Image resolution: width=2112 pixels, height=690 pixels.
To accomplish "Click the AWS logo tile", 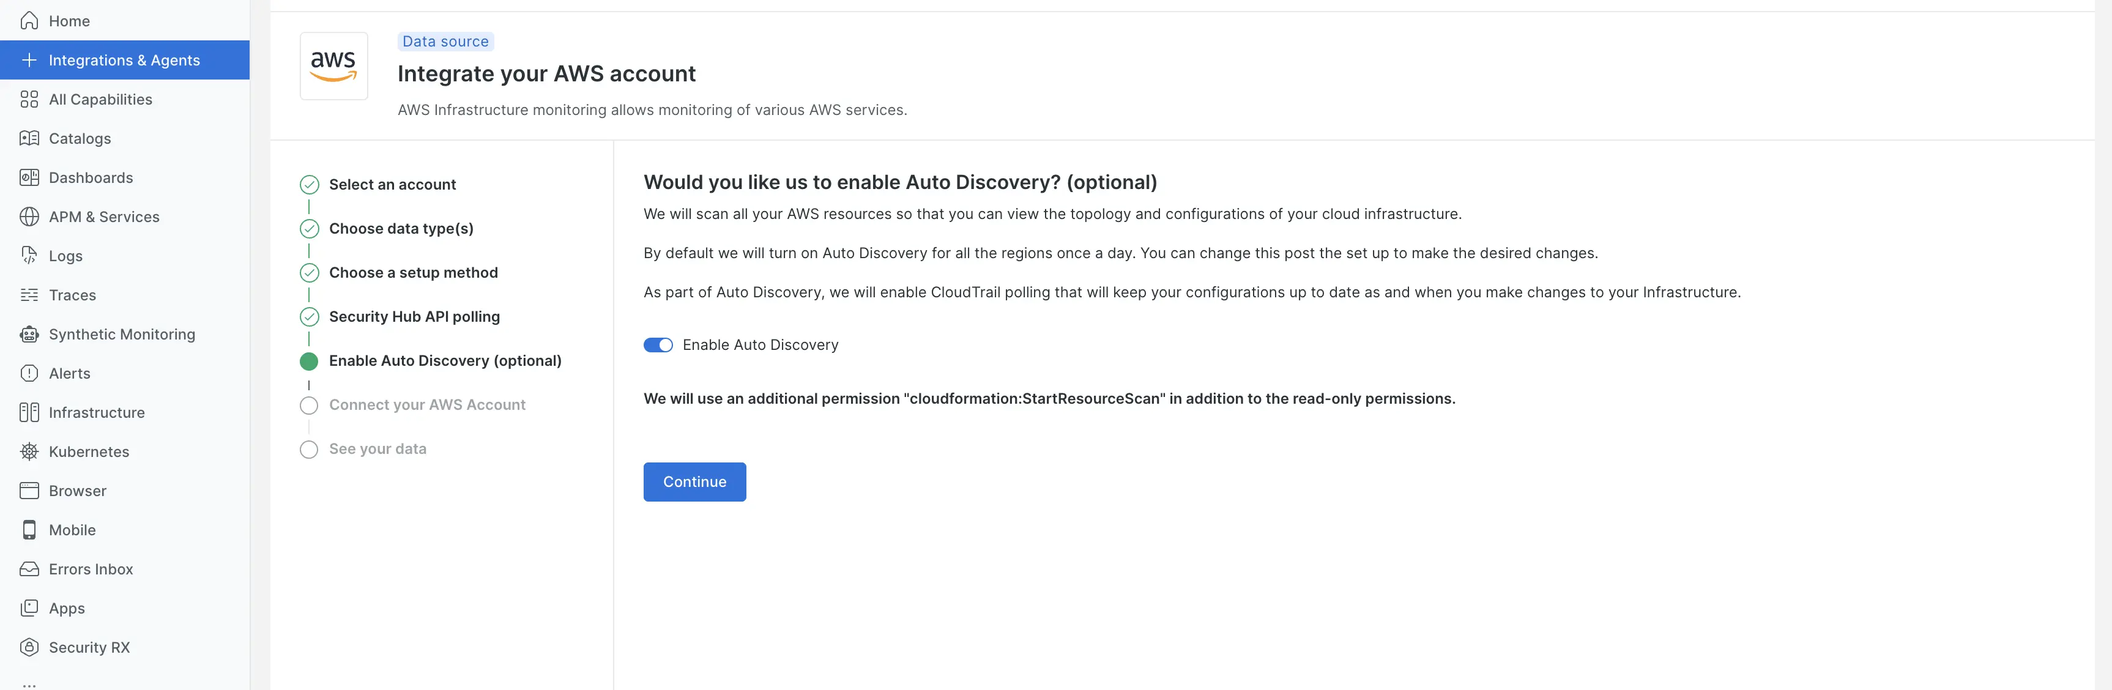I will pyautogui.click(x=333, y=67).
